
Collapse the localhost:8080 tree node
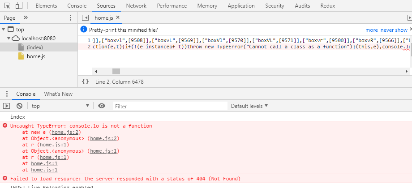pos(9,38)
